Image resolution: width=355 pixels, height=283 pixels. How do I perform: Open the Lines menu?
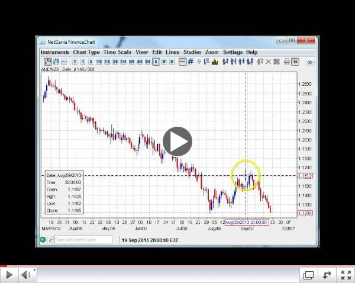click(x=172, y=52)
